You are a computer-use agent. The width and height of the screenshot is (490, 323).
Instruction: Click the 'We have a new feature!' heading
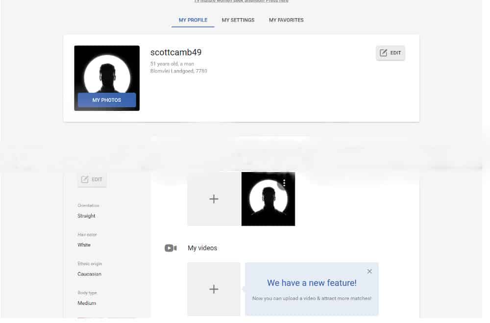[x=312, y=283]
